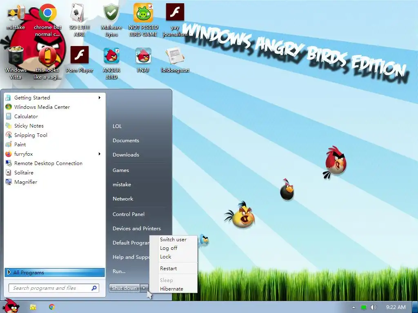
Task: Open the 'yay journalism' Flash desktop icon
Action: (x=175, y=20)
